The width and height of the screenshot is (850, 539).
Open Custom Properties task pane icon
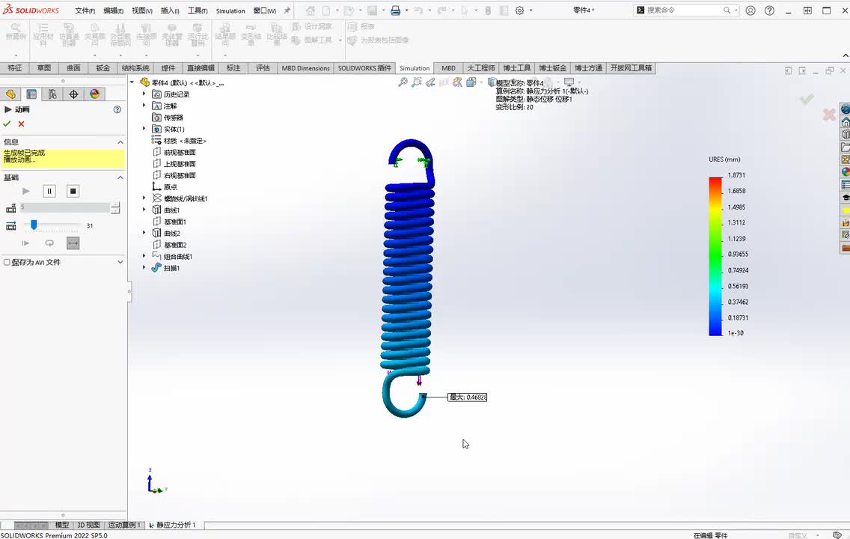(845, 185)
